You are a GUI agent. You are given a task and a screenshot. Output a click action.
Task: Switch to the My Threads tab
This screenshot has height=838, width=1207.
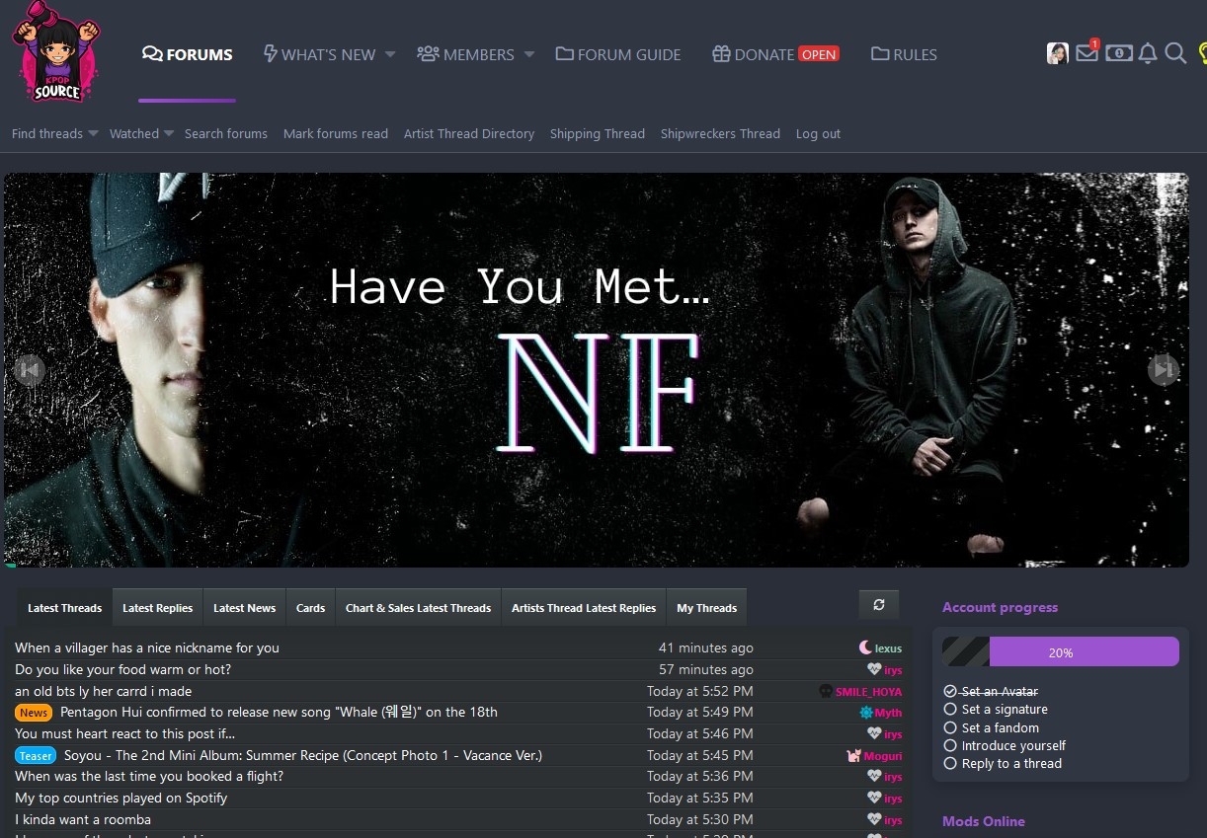click(x=706, y=608)
